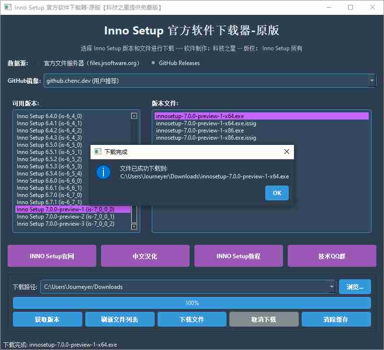Click the 清除缓存 button

click(336, 319)
